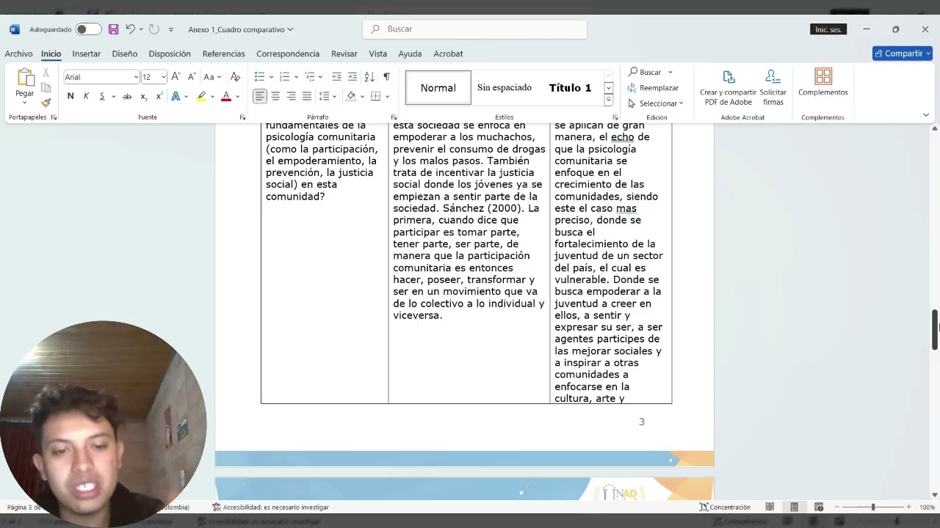This screenshot has width=940, height=528.
Task: Click Crear y compartir PDF de Adobe
Action: 728,87
